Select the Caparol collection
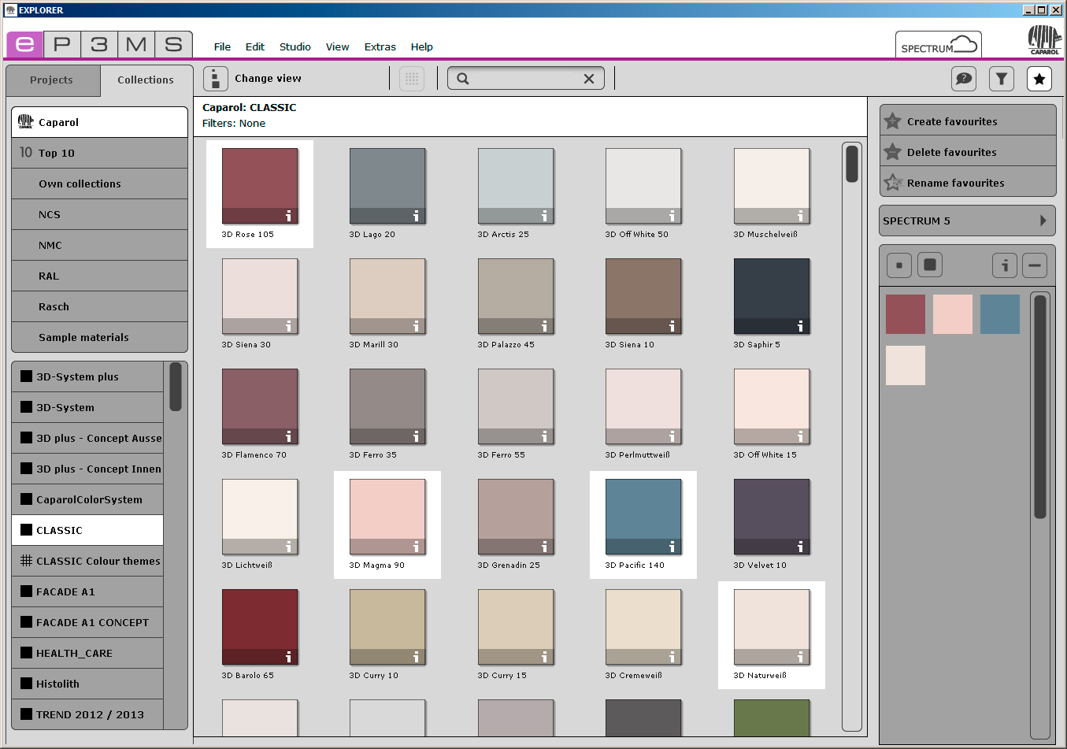Screen dimensions: 1067x749 point(99,122)
